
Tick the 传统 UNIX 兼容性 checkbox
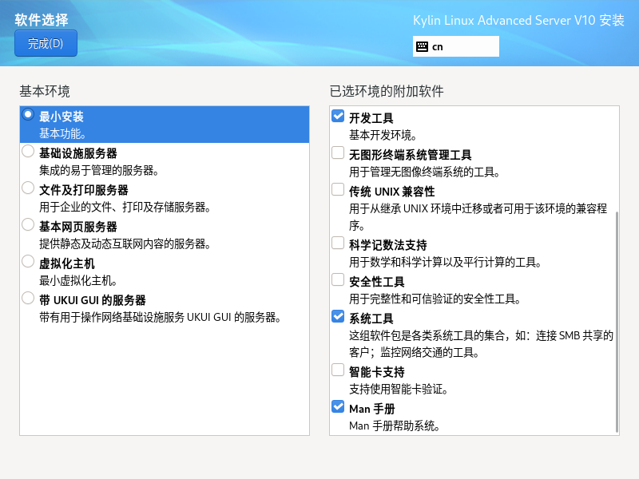[x=338, y=190]
